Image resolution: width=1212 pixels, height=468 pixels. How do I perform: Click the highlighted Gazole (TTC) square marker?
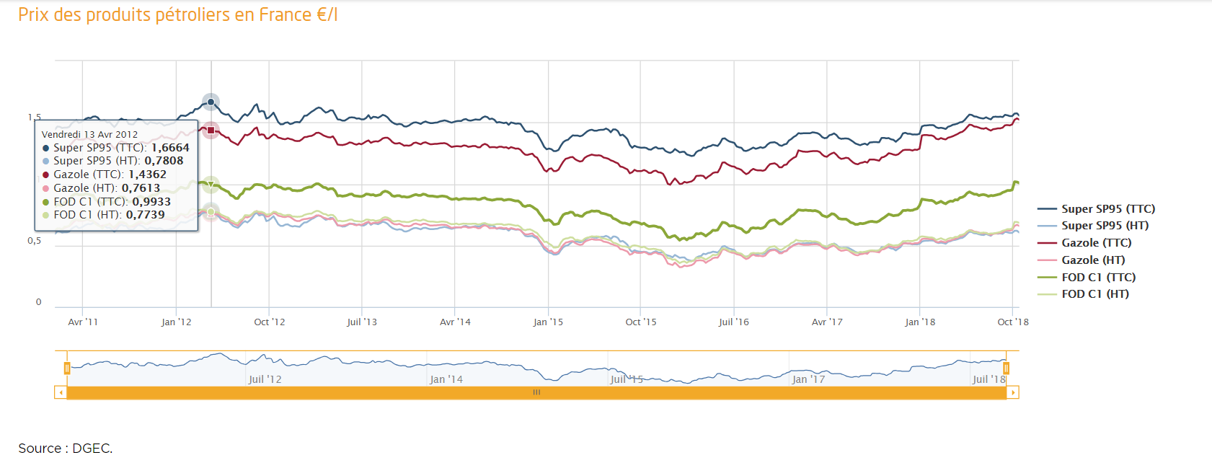211,131
